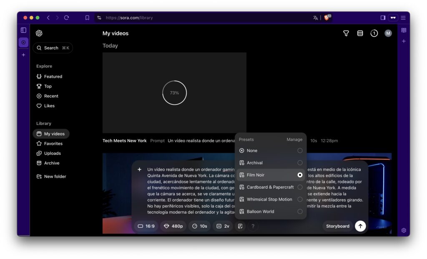The image size is (427, 259).
Task: Open the 10s duration dropdown
Action: (200, 226)
